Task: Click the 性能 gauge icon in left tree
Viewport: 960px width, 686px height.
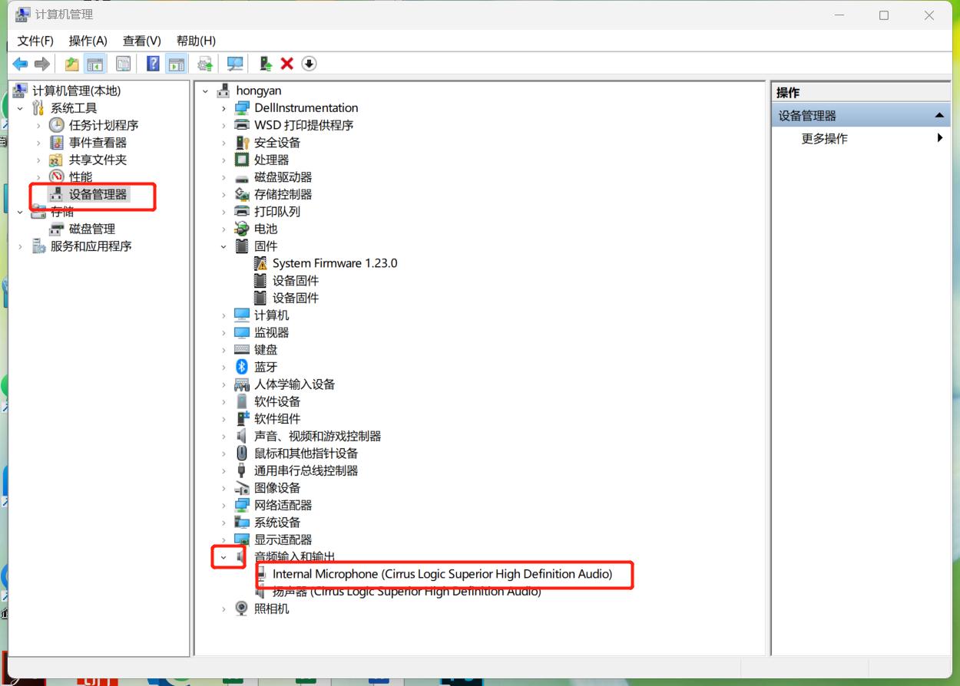Action: coord(57,177)
